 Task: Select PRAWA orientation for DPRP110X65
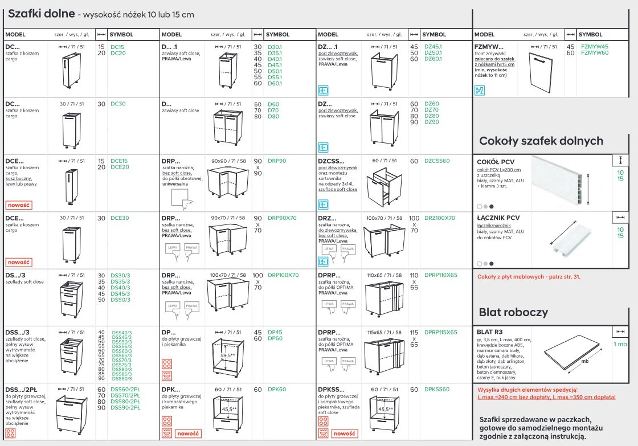click(x=347, y=305)
